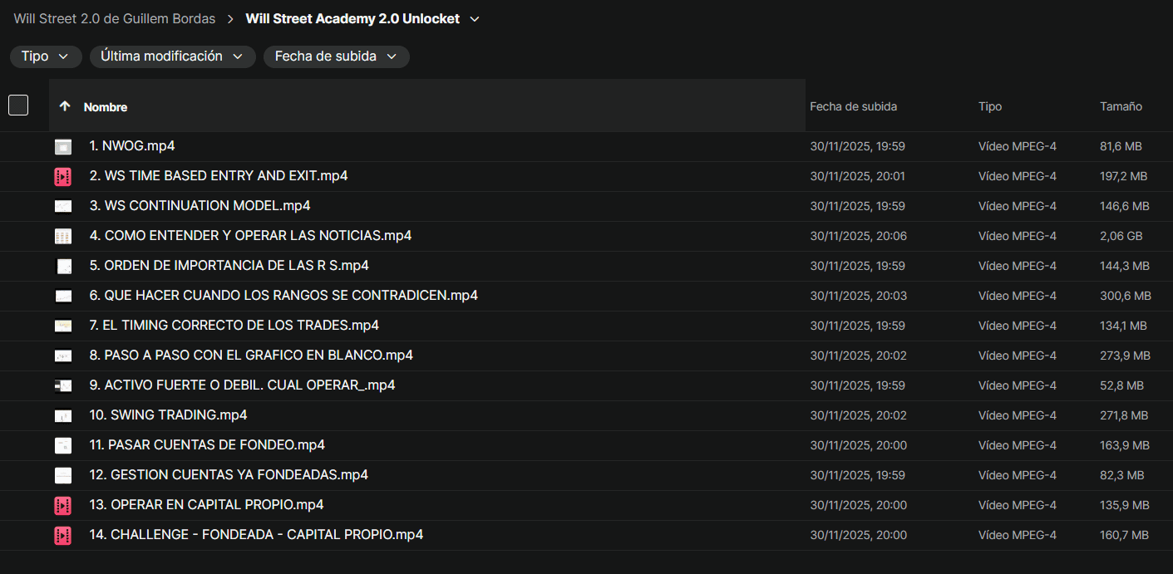Click the sort arrow icon beside Nombre
Image resolution: width=1173 pixels, height=574 pixels.
(x=65, y=106)
